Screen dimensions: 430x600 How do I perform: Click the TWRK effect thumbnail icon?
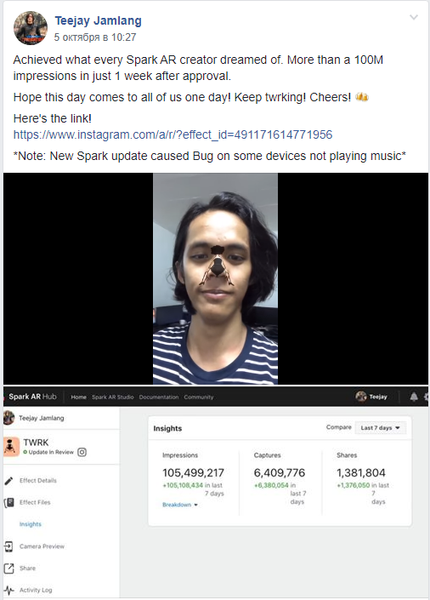11,447
